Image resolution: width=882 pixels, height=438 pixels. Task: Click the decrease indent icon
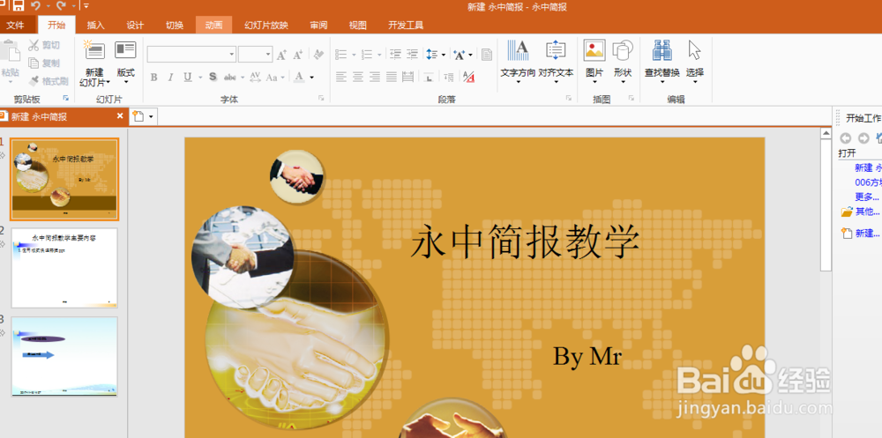pos(395,55)
